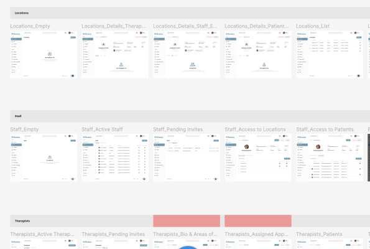Open the Staff_Active Staff frame thumbnail

pyautogui.click(x=115, y=157)
